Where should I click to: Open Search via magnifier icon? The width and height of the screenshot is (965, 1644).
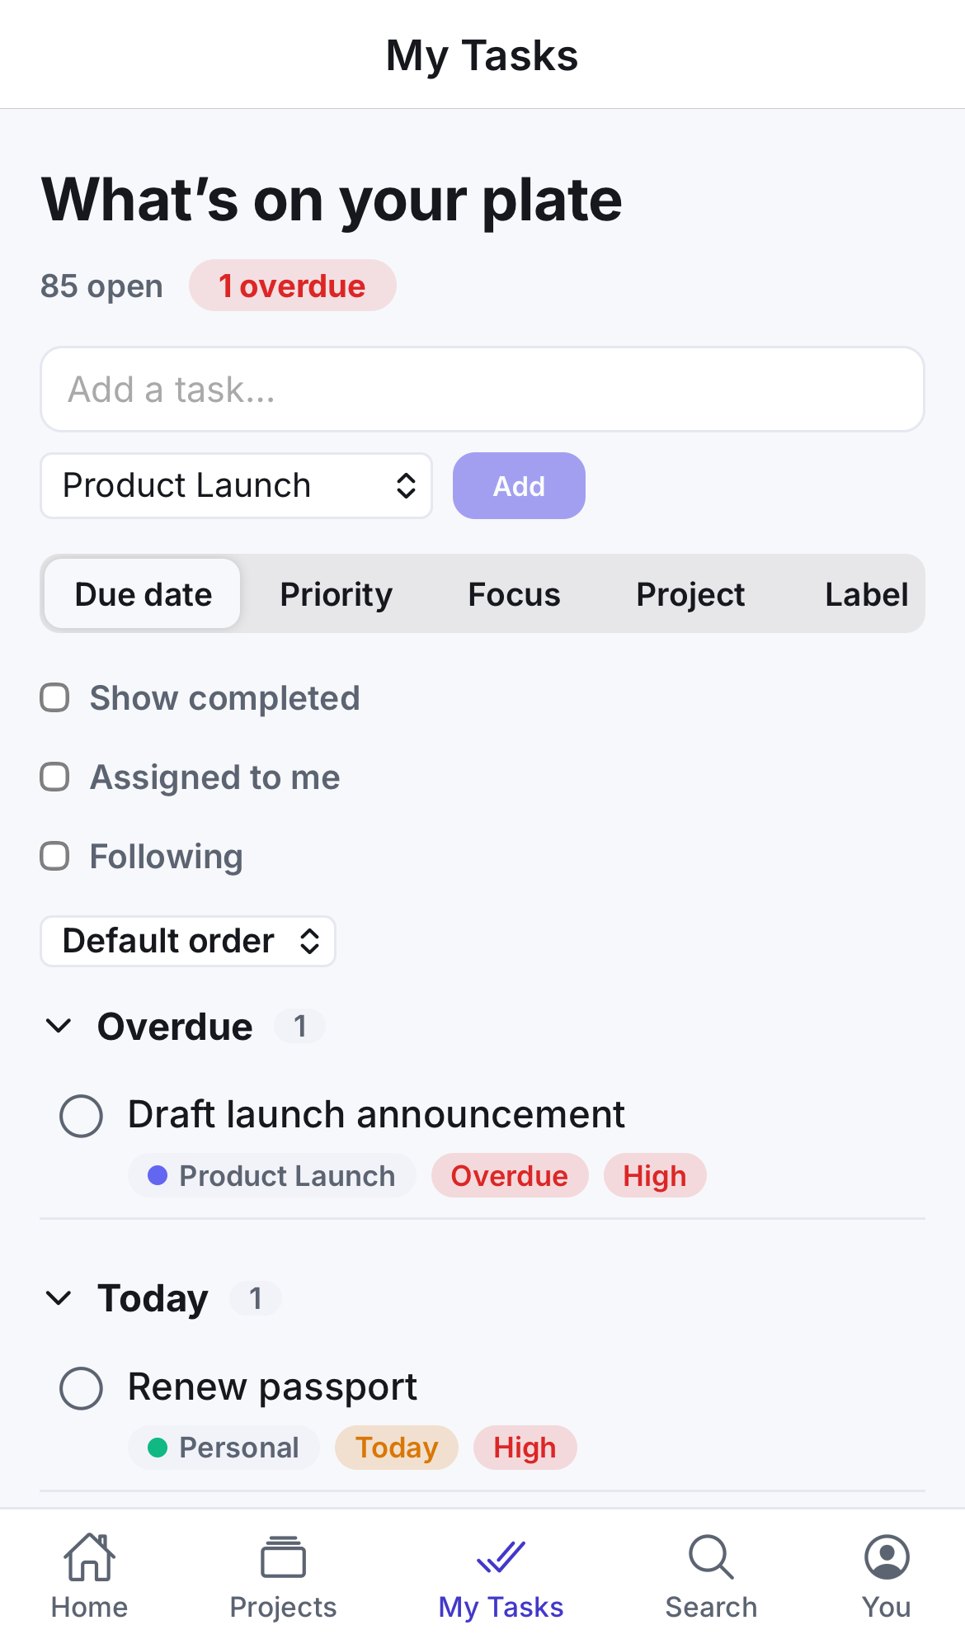point(711,1557)
